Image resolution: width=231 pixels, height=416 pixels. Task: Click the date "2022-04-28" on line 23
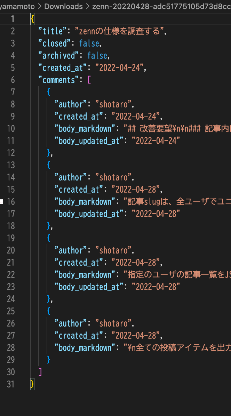[156, 287]
